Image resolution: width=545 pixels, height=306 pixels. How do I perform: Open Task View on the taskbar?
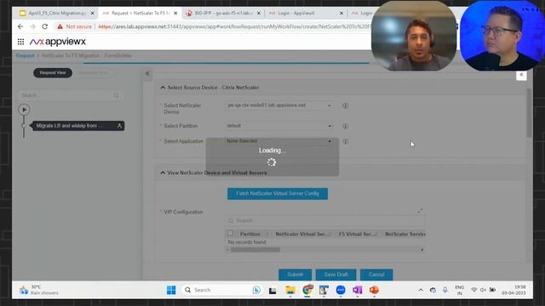point(272,291)
